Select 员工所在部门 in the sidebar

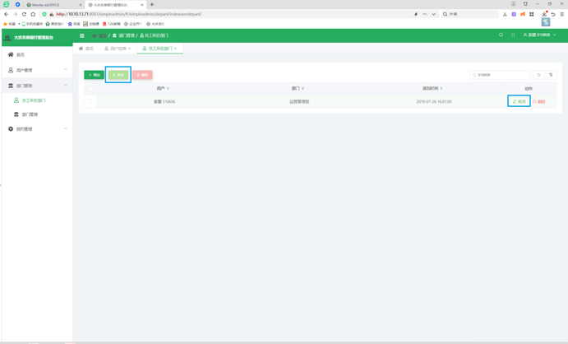point(33,100)
